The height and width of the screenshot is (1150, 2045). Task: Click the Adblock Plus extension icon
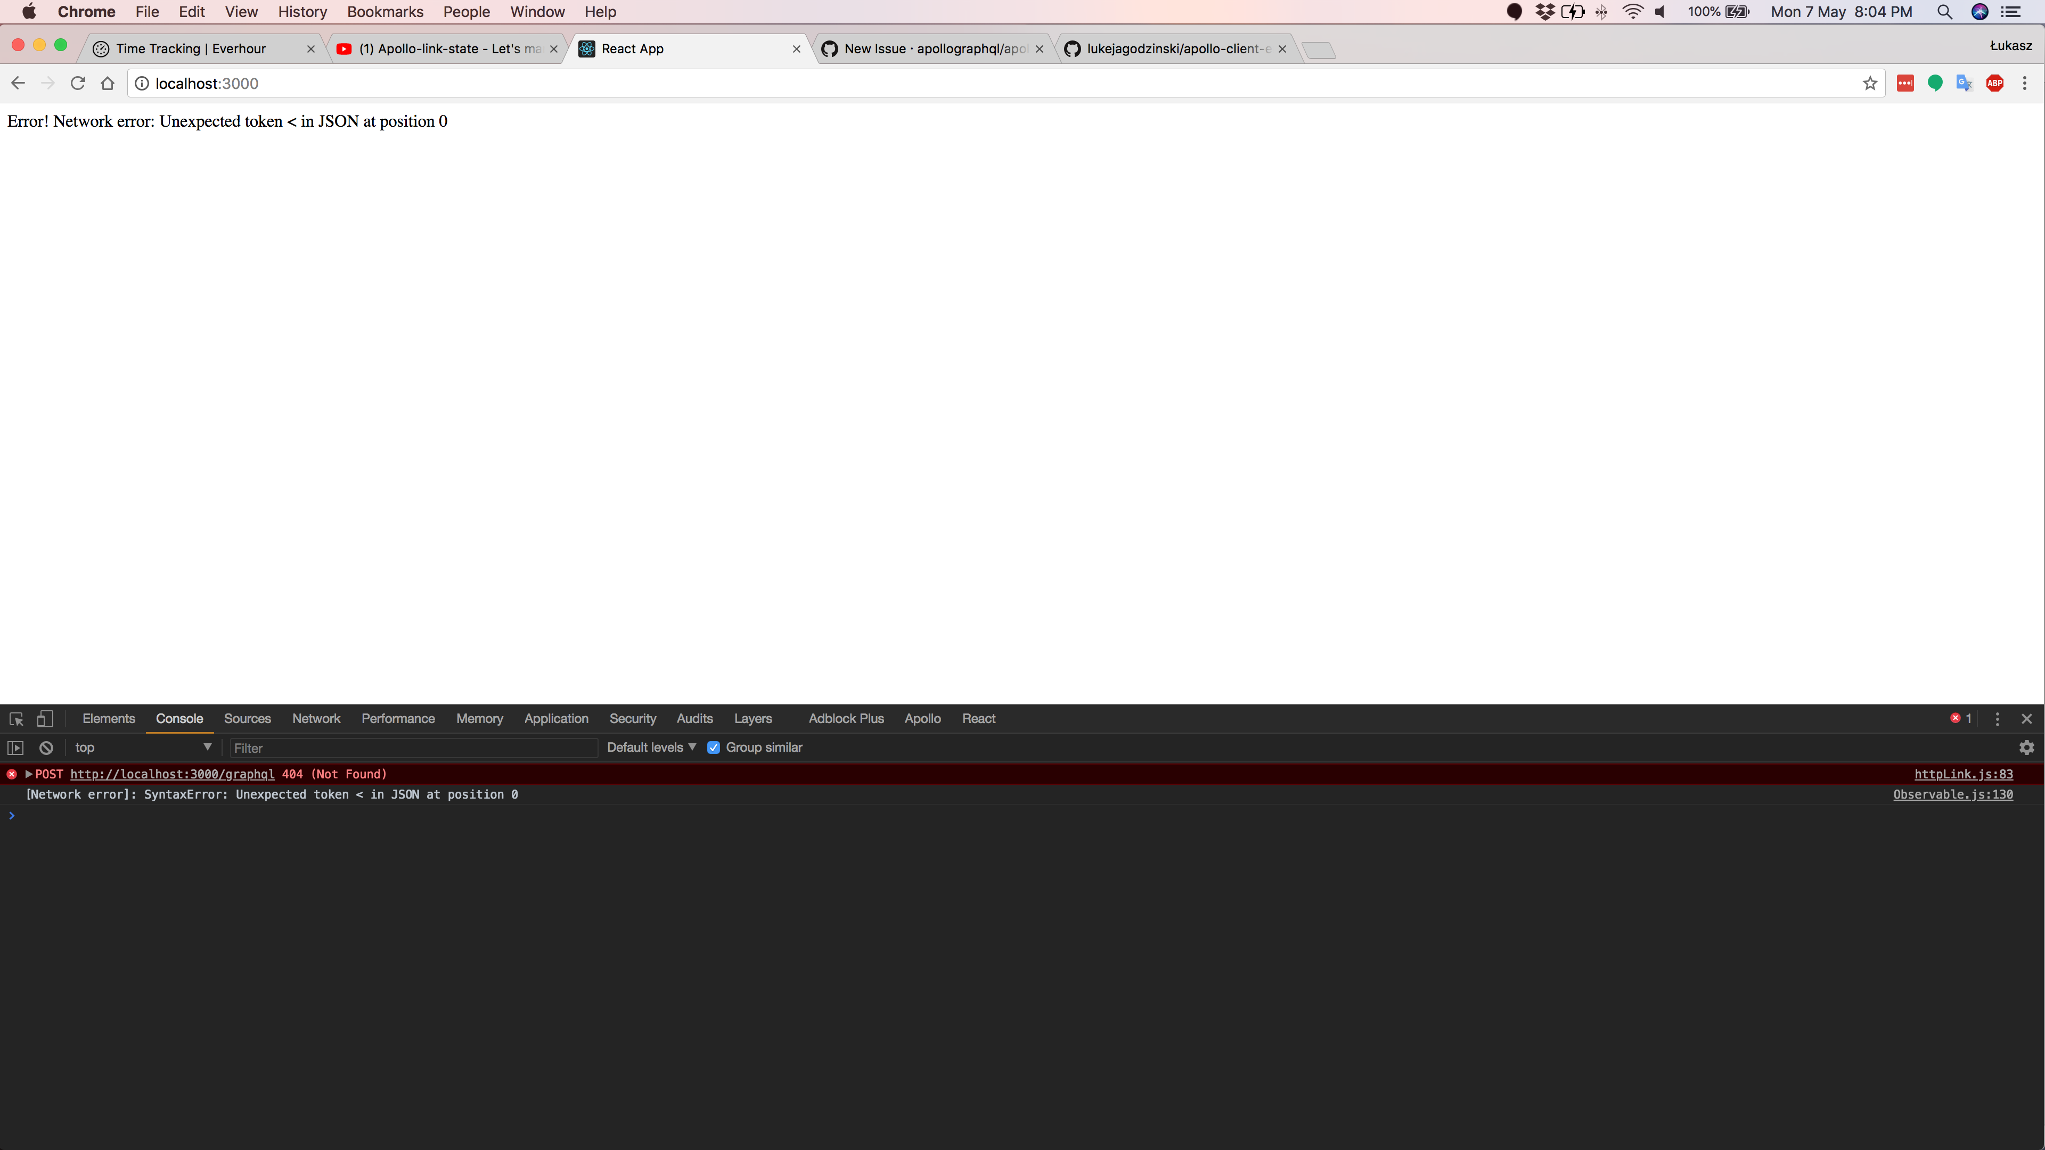1995,84
